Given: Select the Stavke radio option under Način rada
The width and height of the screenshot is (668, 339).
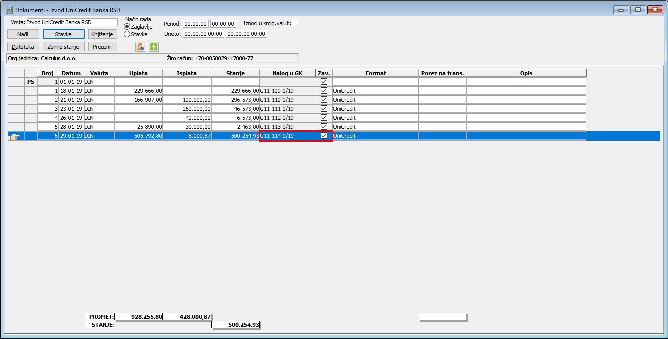Looking at the screenshot, I should tap(127, 34).
